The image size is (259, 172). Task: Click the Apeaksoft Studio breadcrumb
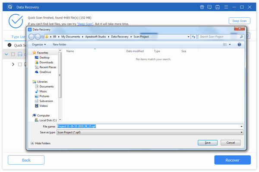tap(95, 37)
